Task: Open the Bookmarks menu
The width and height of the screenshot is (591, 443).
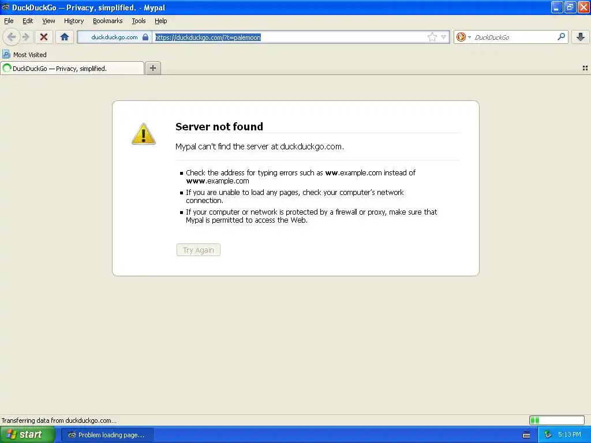Action: pyautogui.click(x=108, y=21)
